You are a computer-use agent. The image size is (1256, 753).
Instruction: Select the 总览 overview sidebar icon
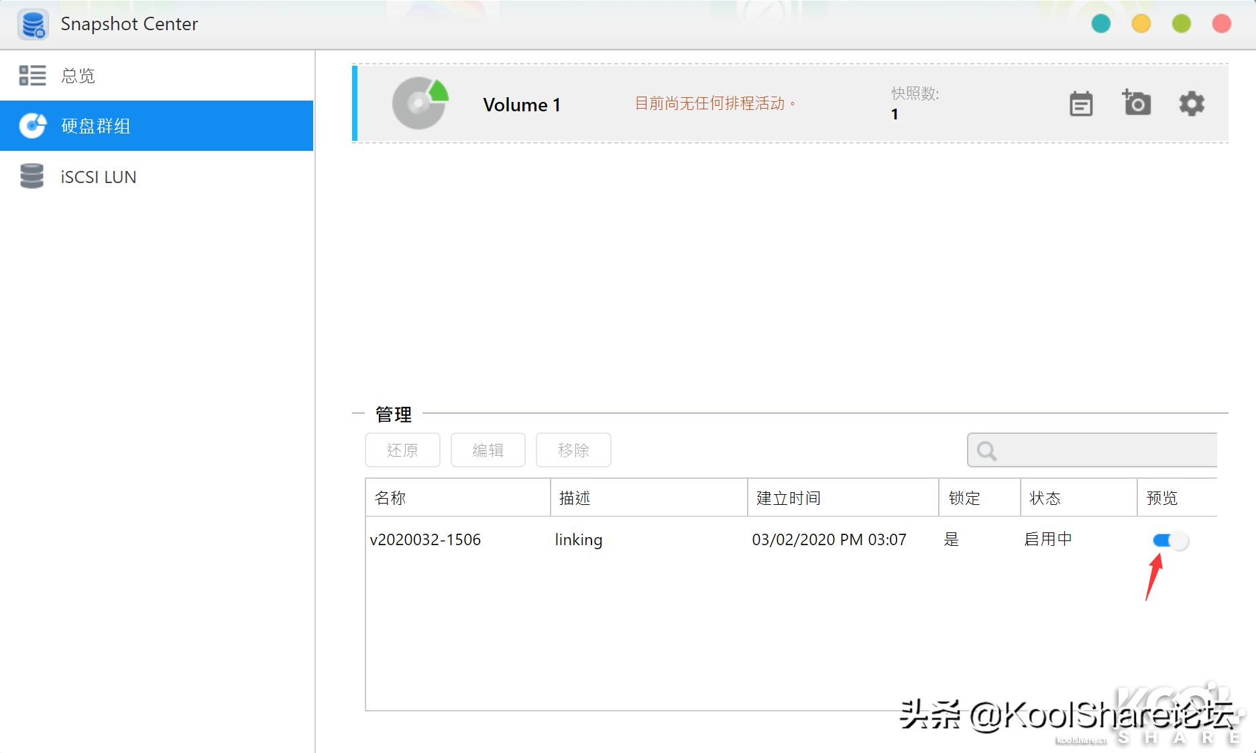click(32, 75)
